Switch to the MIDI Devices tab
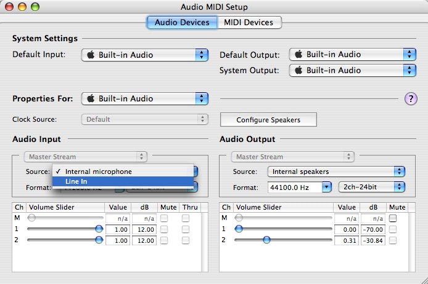428x284 pixels. point(248,23)
